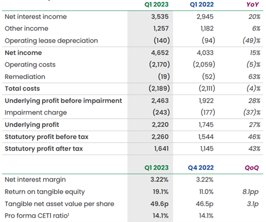Click the Q1 2022 value 2,945

click(x=205, y=16)
